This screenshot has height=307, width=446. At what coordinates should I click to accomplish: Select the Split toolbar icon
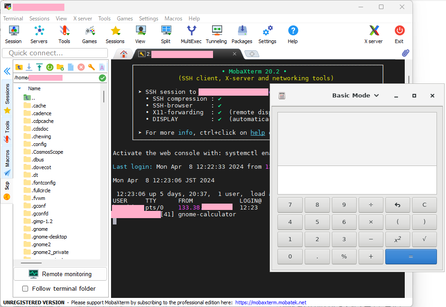pos(166,34)
